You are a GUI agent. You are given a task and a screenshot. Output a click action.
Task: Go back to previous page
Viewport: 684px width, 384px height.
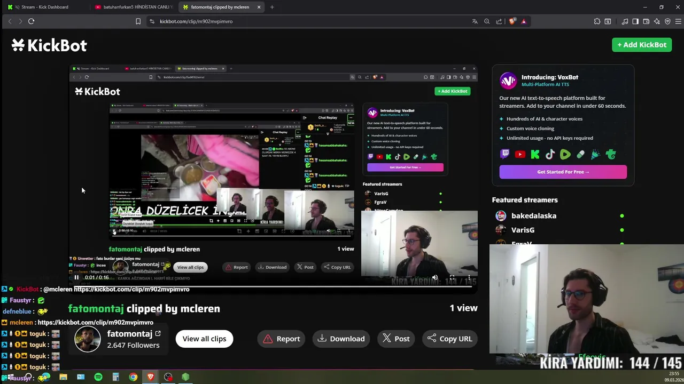click(10, 21)
